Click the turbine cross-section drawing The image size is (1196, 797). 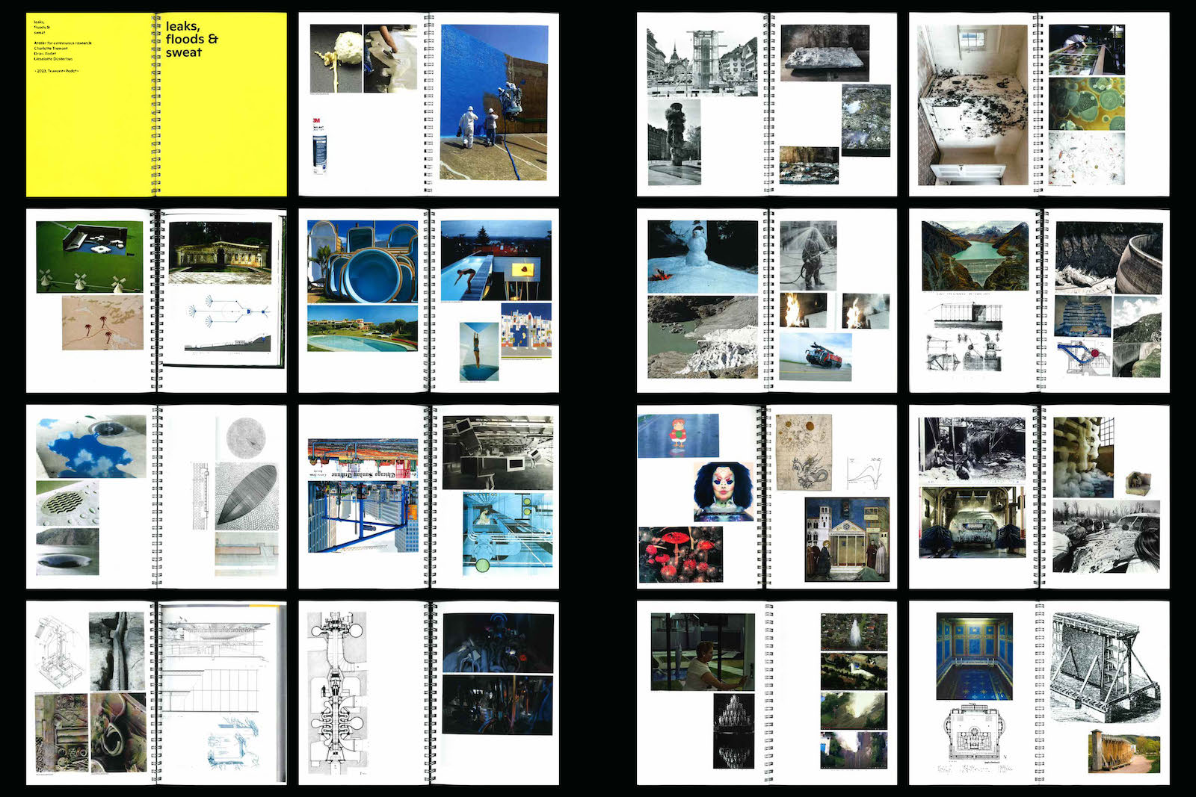tap(338, 692)
